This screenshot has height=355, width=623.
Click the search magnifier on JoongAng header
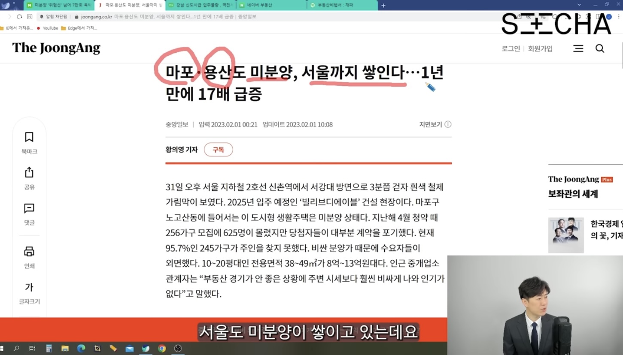click(600, 48)
